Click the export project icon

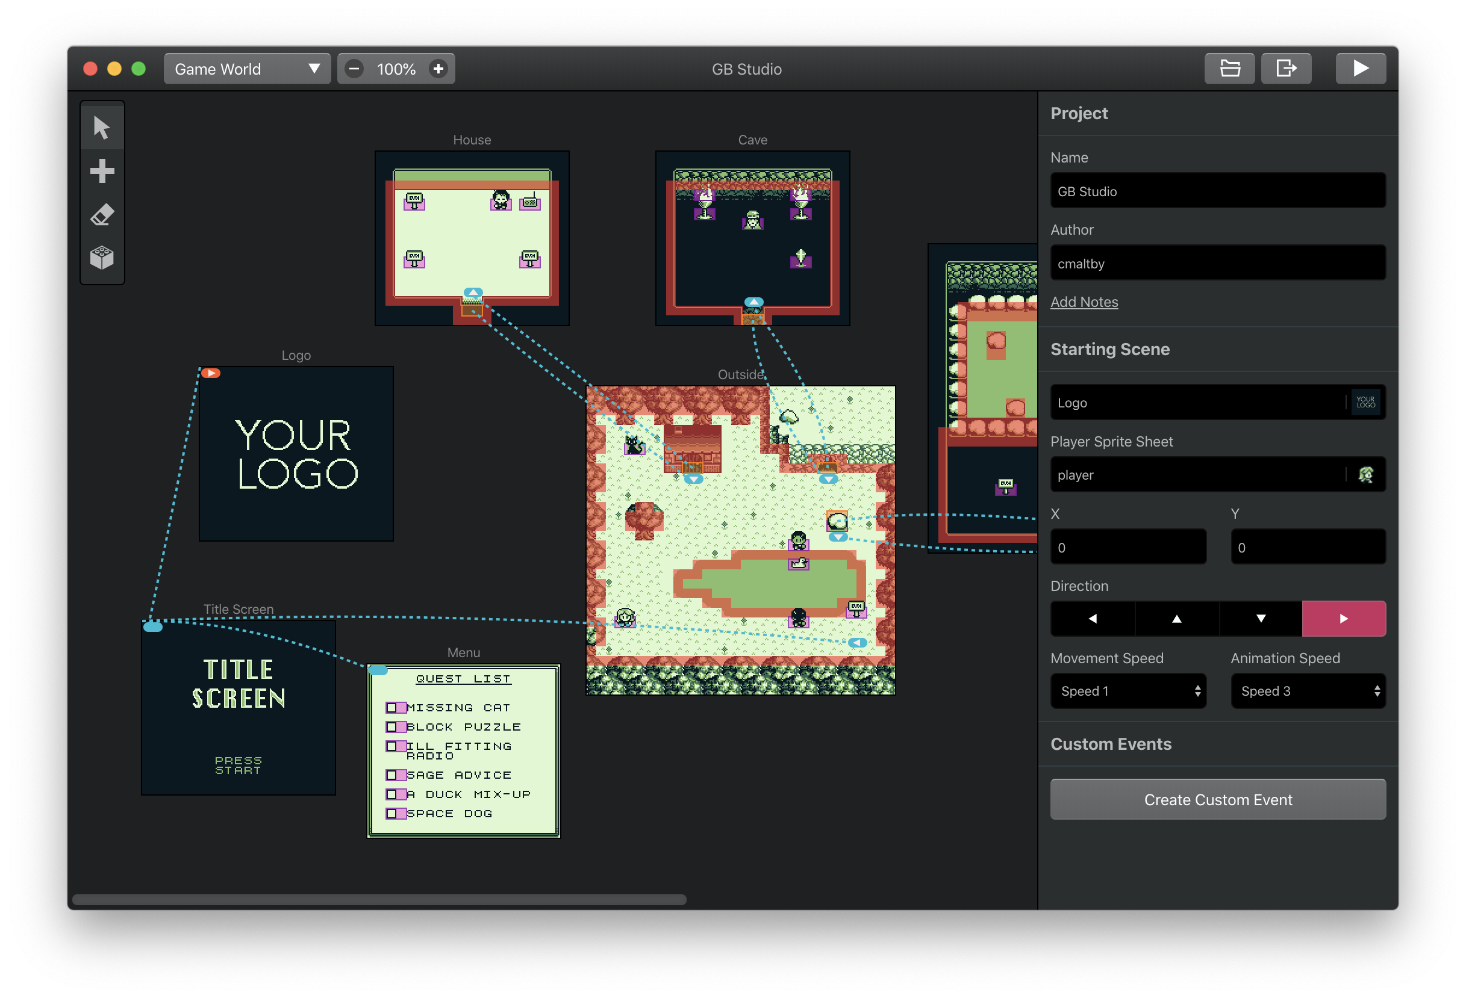click(x=1287, y=68)
